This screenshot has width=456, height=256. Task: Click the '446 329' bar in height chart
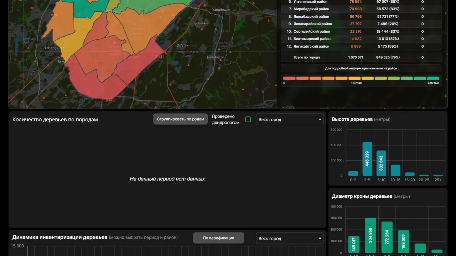pos(367,159)
